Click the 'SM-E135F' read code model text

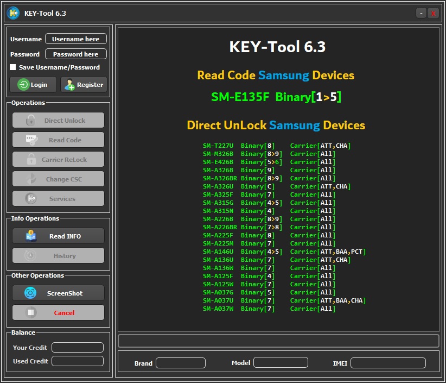[240, 97]
